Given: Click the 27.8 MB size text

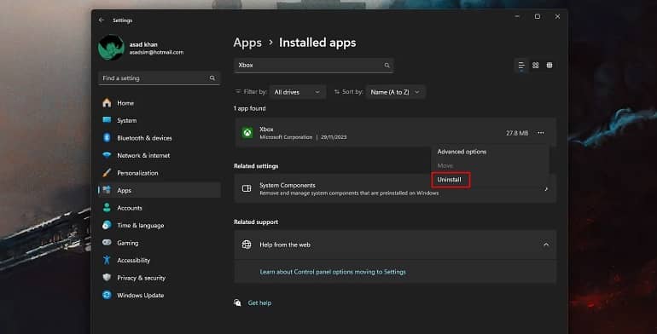Looking at the screenshot, I should coord(517,133).
